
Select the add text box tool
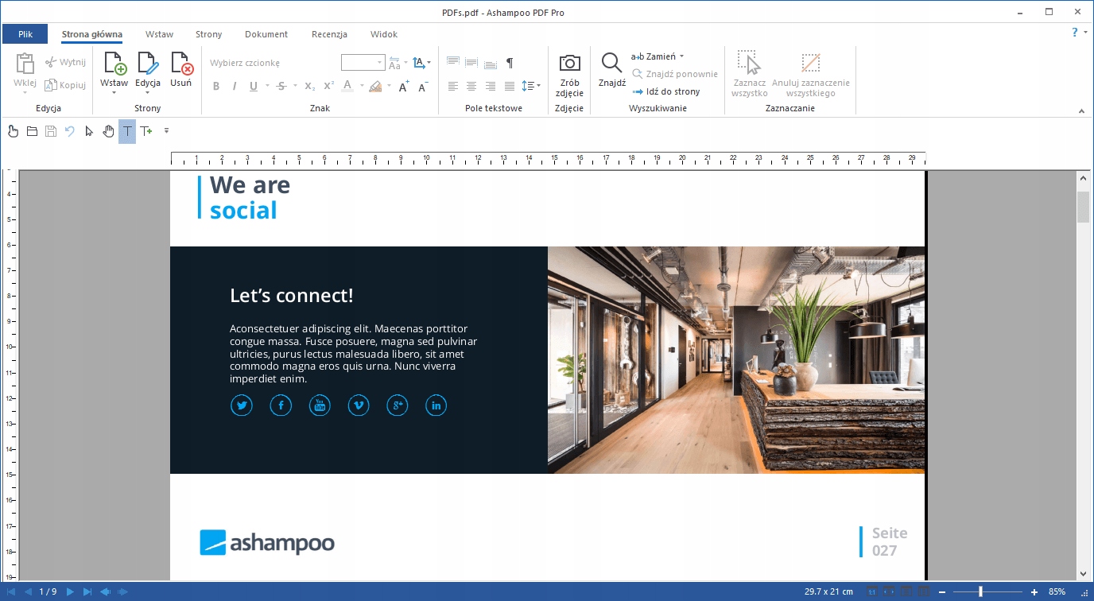coord(146,131)
